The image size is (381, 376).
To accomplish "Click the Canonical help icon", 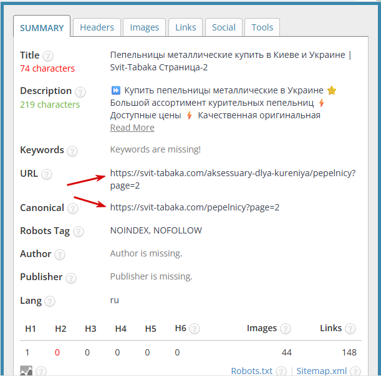I will click(73, 209).
